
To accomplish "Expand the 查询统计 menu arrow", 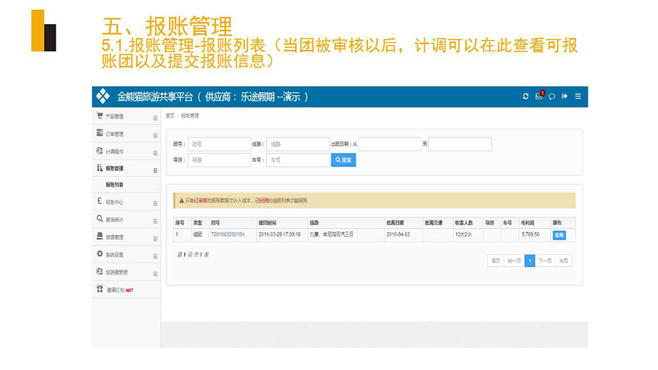I will click(x=155, y=222).
